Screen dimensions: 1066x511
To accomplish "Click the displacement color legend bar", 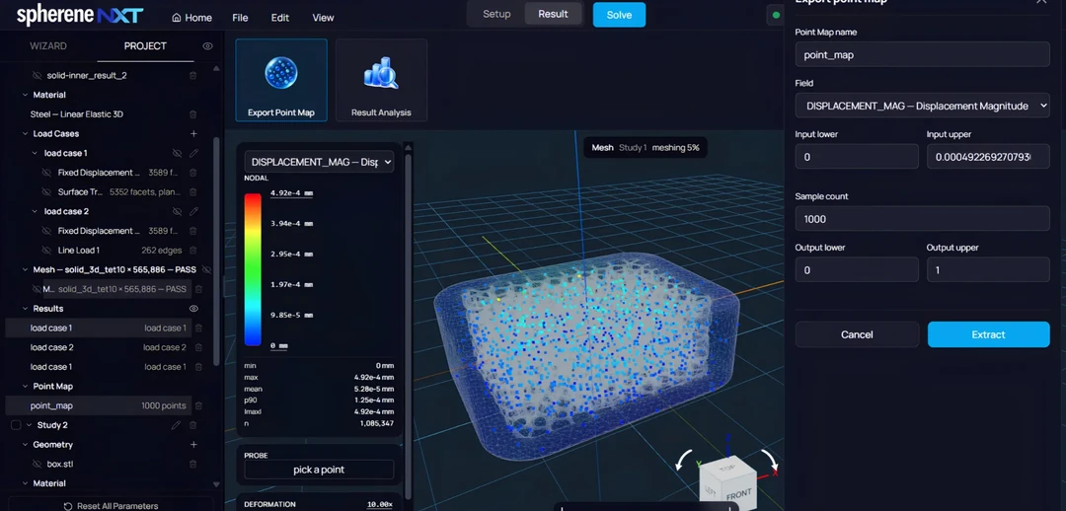I will 253,269.
